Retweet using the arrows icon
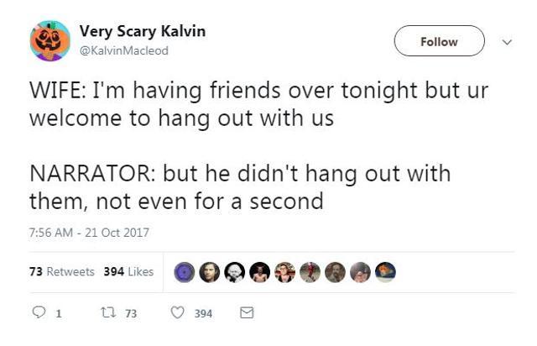Image resolution: width=537 pixels, height=346 pixels. (x=108, y=312)
